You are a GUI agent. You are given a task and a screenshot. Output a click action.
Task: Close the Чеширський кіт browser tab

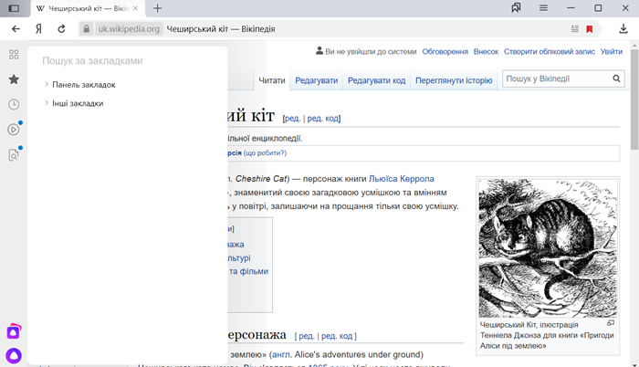click(136, 8)
